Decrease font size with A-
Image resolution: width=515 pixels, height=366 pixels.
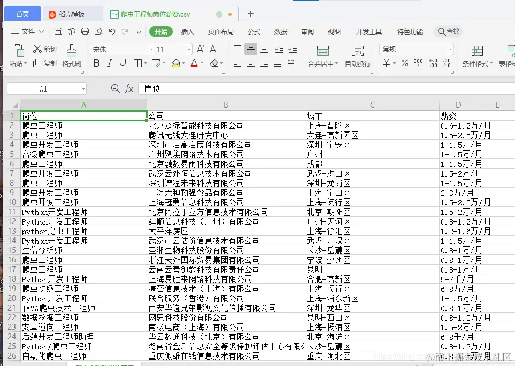tap(214, 50)
